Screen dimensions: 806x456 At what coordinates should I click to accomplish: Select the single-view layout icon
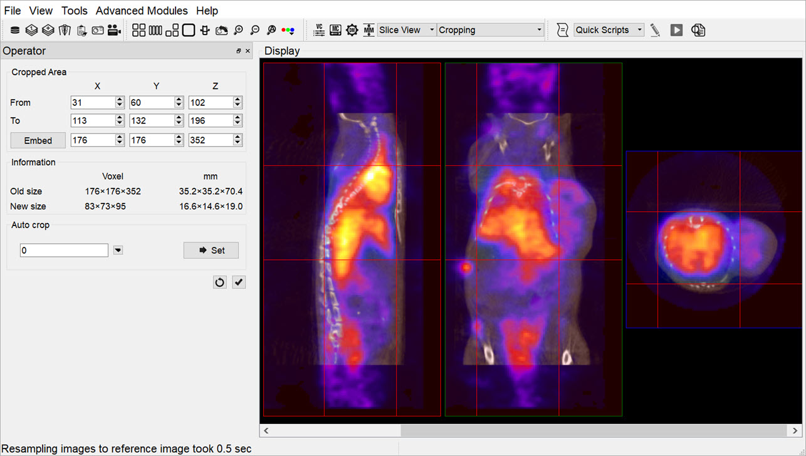(188, 30)
